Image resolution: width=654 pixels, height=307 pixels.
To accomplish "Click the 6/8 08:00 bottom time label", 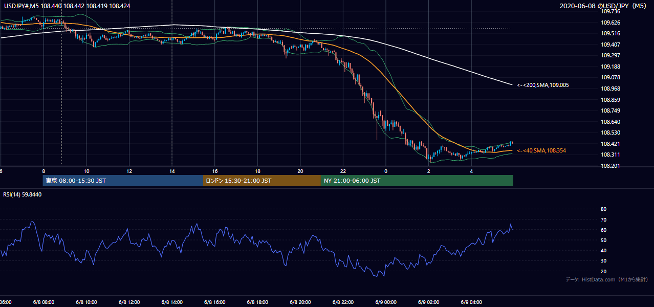I will tap(43, 302).
